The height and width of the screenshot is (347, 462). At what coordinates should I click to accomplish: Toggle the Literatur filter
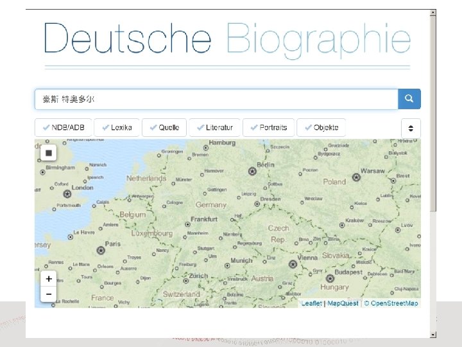[215, 127]
